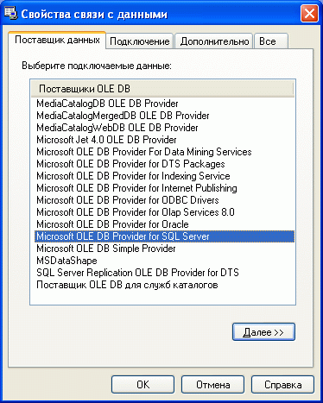Confirm with the OK button

[x=143, y=385]
